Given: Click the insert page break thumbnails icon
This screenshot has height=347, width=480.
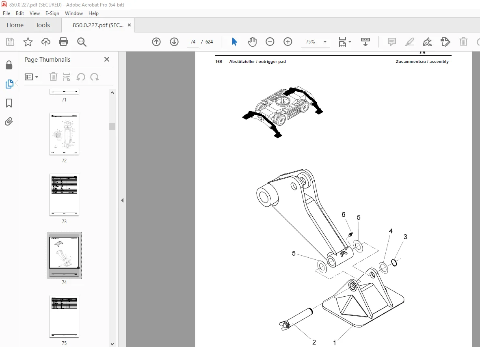Looking at the screenshot, I should tap(67, 77).
